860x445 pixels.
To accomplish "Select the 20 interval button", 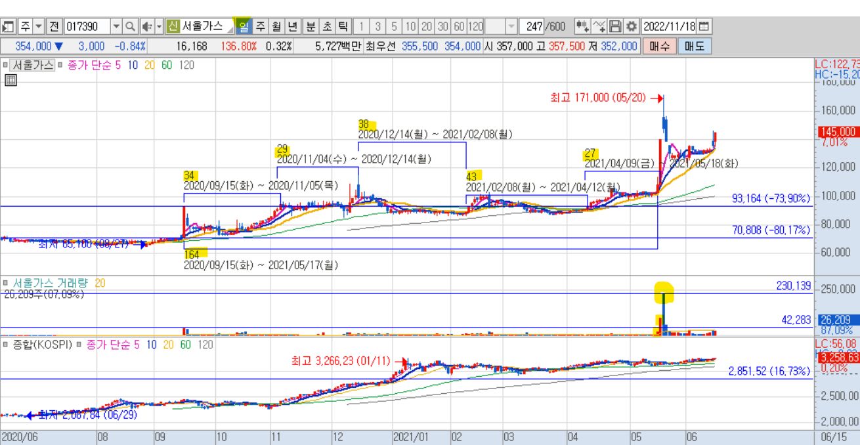I will [427, 26].
